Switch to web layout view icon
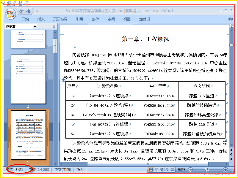The height and width of the screenshot is (178, 238). 162,170
